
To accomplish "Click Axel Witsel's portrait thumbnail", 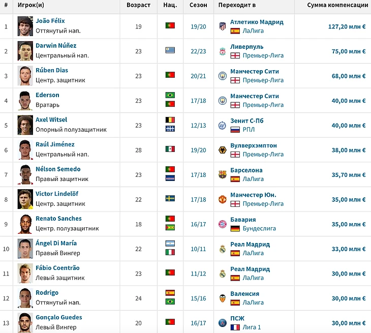I will point(25,125).
